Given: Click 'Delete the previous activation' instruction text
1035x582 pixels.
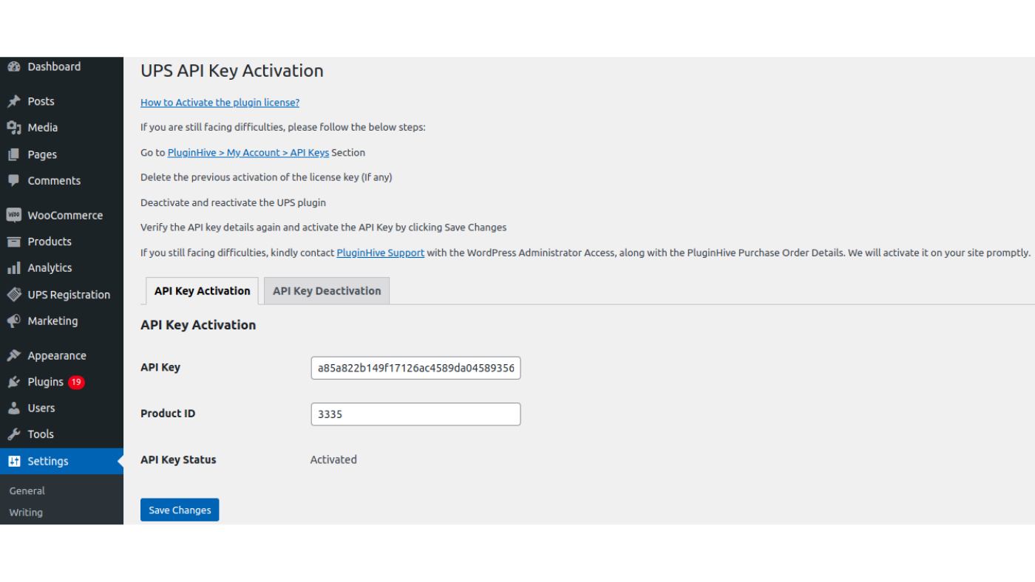Looking at the screenshot, I should 266,177.
